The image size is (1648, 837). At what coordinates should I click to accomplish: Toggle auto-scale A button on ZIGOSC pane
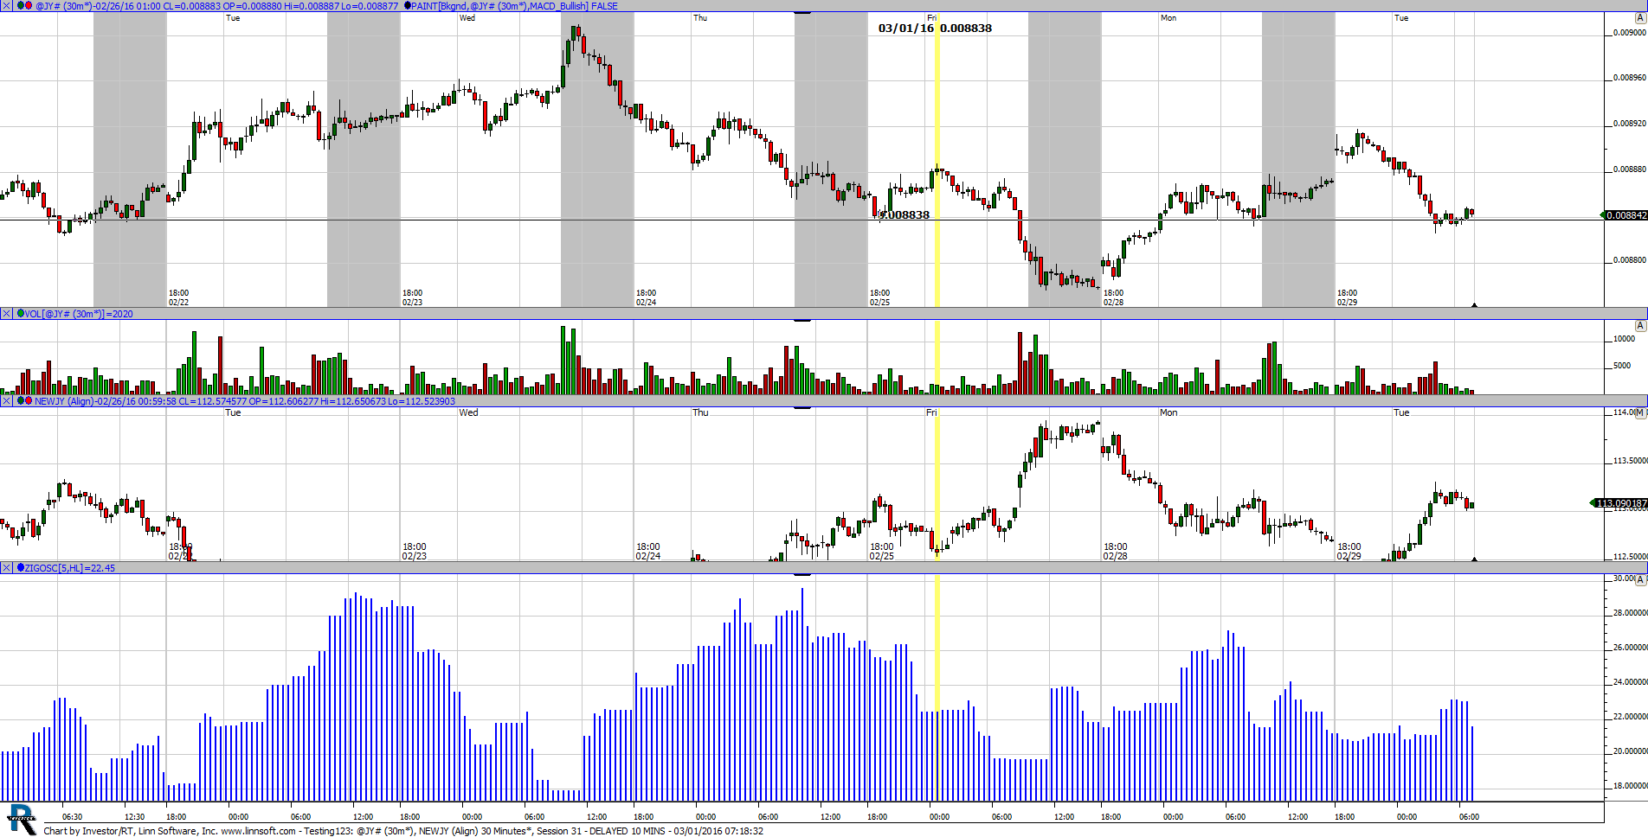[x=1639, y=580]
